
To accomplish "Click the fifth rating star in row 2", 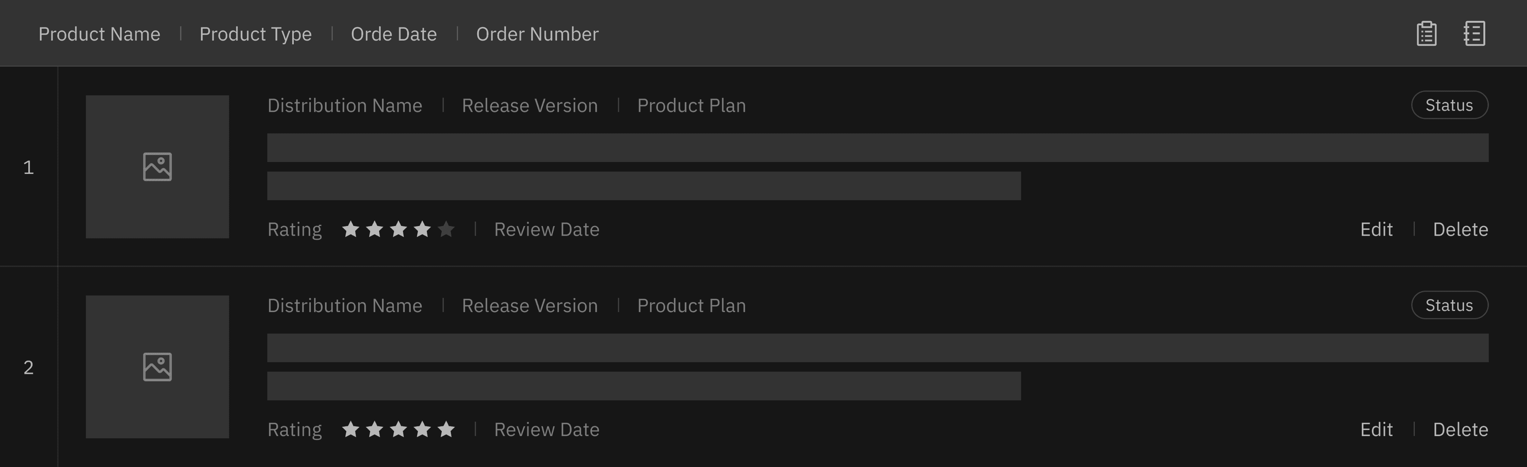I will [446, 429].
